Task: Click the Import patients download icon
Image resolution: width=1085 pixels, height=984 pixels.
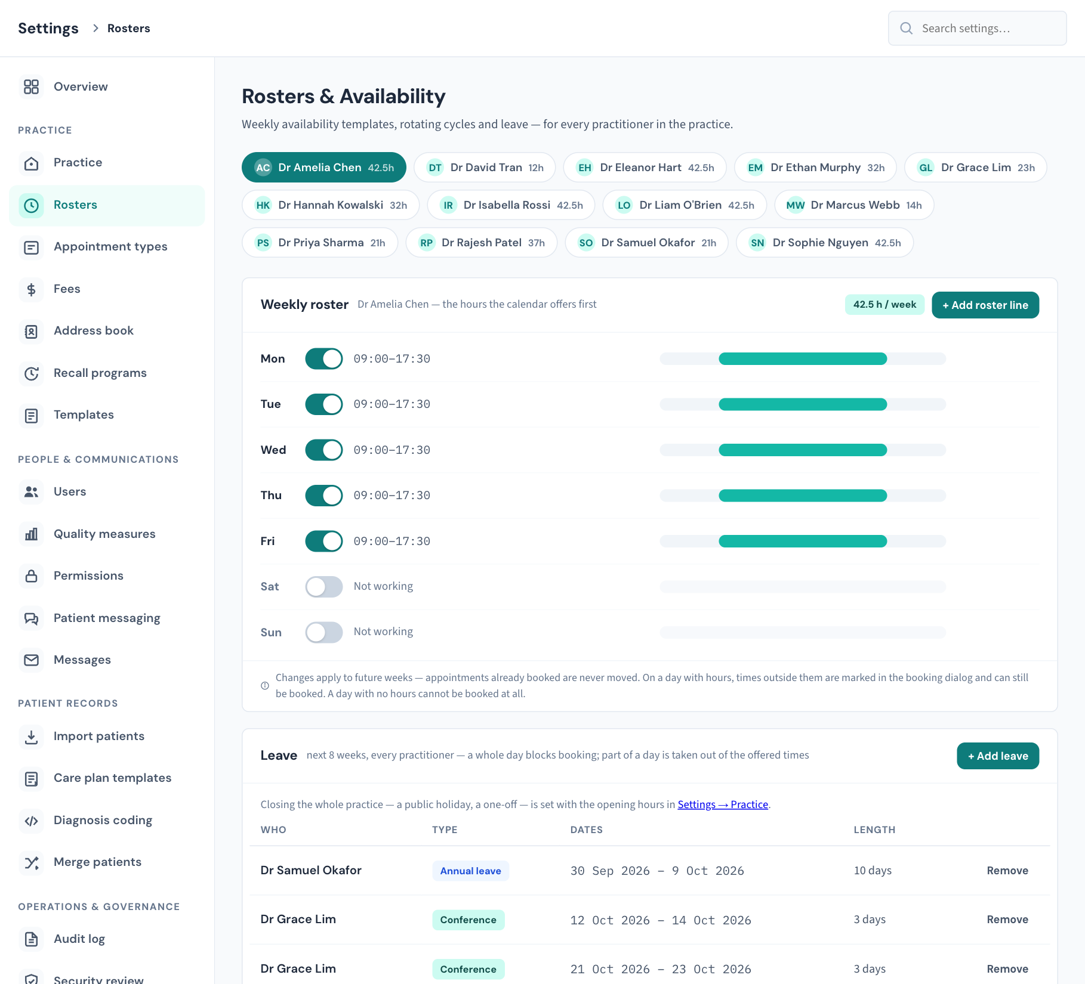Action: (x=31, y=737)
